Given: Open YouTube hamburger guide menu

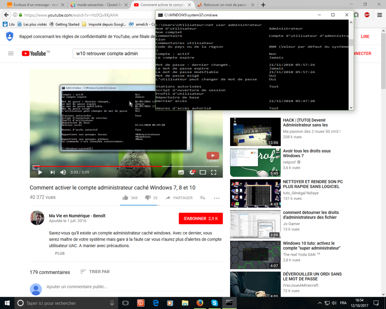Looking at the screenshot, I should pyautogui.click(x=11, y=53).
